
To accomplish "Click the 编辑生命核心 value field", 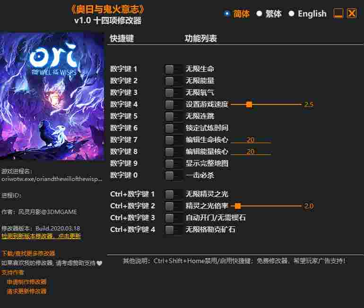I will coord(251,140).
